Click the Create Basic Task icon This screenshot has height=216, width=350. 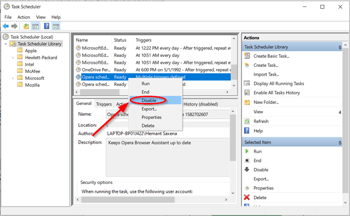tap(247, 56)
